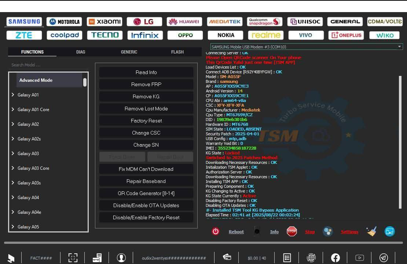Screen dimensions: 407x264
Task: Select the Coolpad brand logo
Action: (x=65, y=35)
